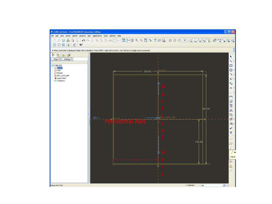Select the Modify dimensions tool
Image resolution: width=272 pixels, height=204 pixels.
[231, 101]
